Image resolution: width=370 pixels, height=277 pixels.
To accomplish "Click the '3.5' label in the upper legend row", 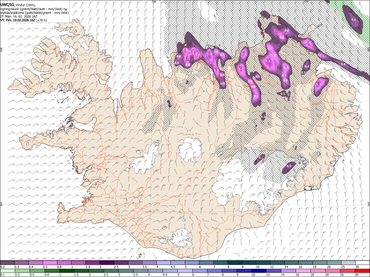I will (145, 267).
